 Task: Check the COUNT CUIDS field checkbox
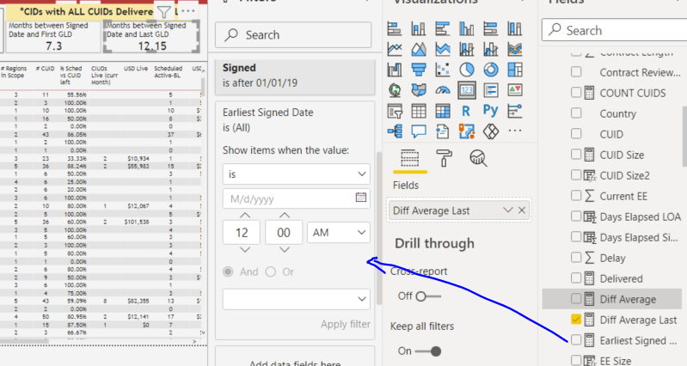click(x=576, y=93)
